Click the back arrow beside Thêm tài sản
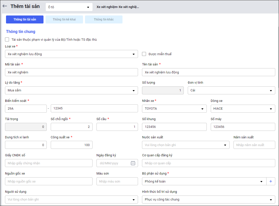Viewport: 279px width, 206px height. [x=5, y=6]
